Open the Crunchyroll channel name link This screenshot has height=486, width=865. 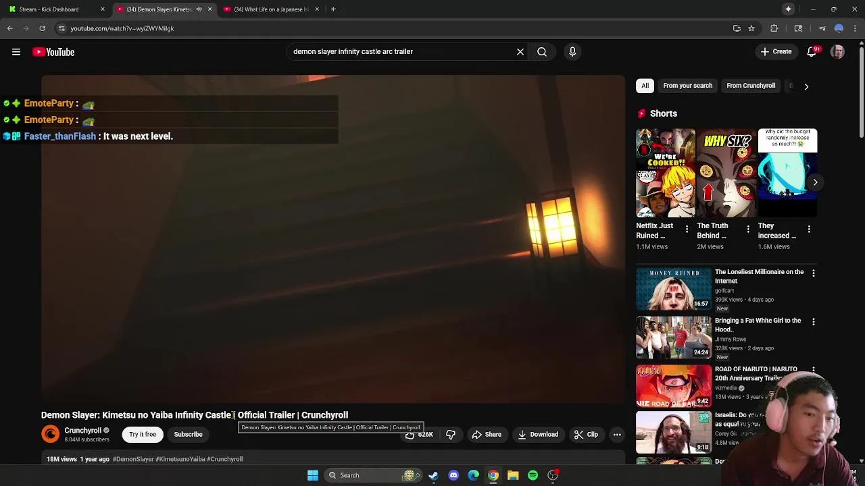pos(82,431)
